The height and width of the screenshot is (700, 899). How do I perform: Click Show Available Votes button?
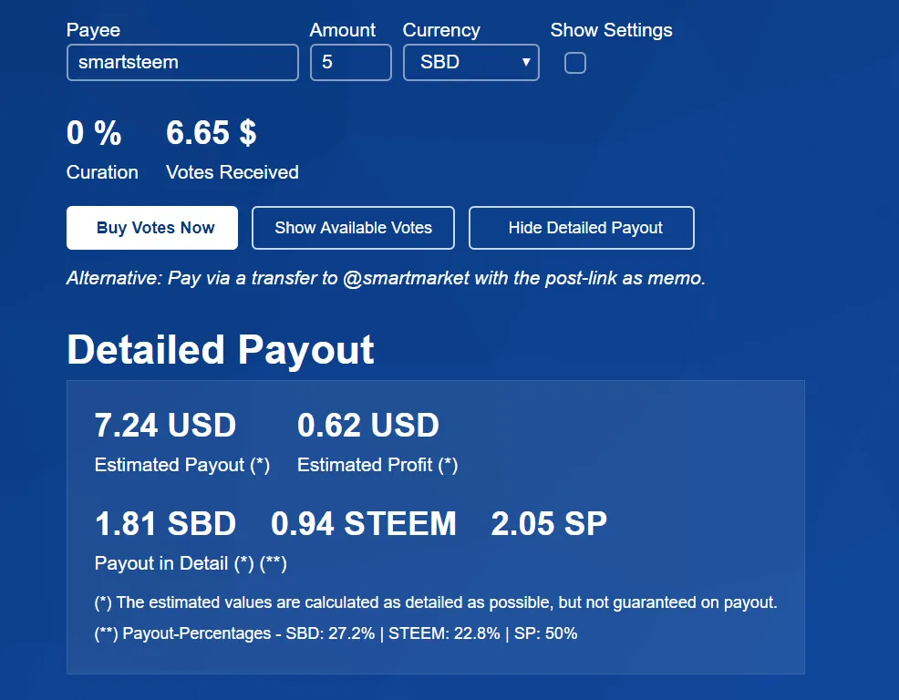click(x=353, y=228)
